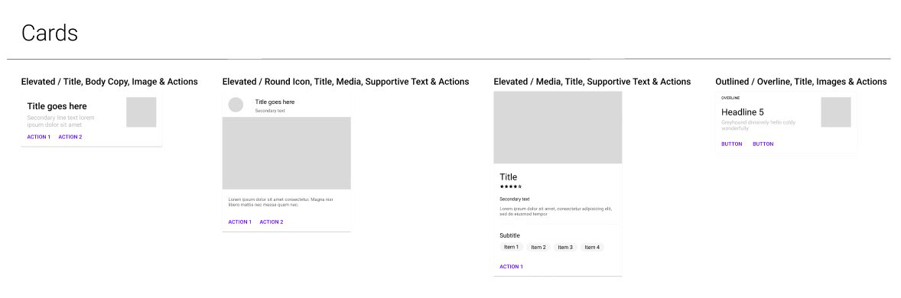The width and height of the screenshot is (901, 298).
Task: Click 'Elevated / Title, Body Copy, Image & Actions' label
Action: pyautogui.click(x=109, y=82)
